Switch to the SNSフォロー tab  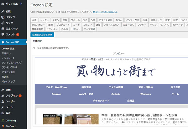click(38, 25)
